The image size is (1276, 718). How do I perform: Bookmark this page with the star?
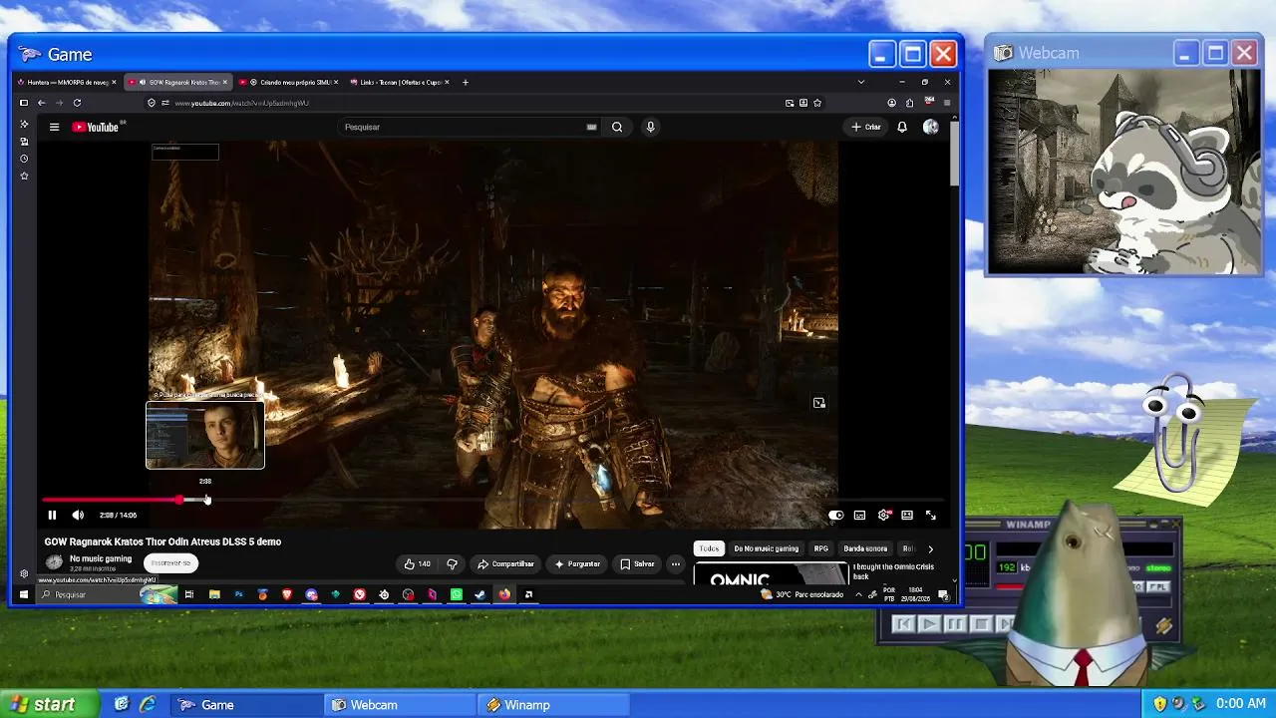pos(817,103)
